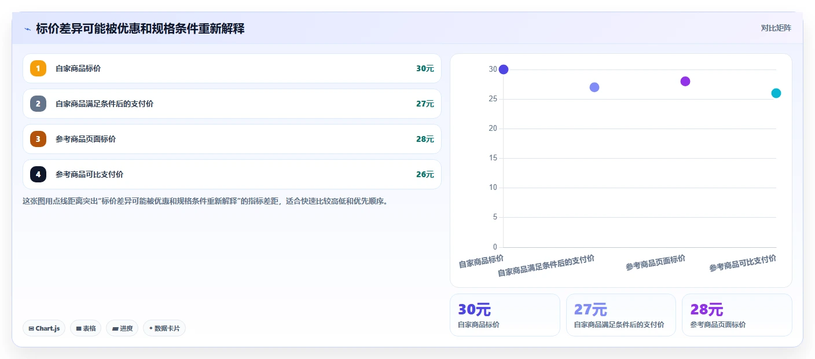Click the brown number 3 badge

click(38, 139)
